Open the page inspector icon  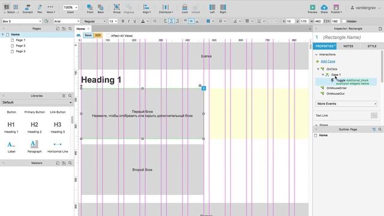click(380, 29)
